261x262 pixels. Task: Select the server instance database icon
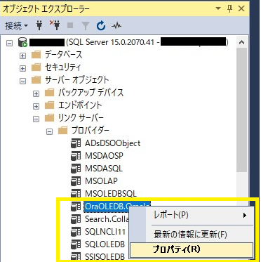22,43
